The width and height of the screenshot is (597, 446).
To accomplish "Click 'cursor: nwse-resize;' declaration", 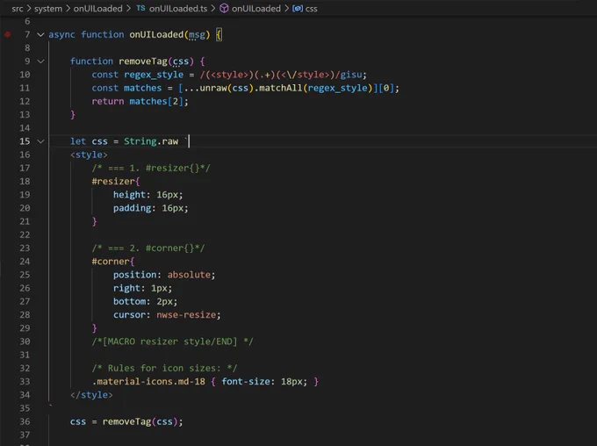I will click(167, 315).
